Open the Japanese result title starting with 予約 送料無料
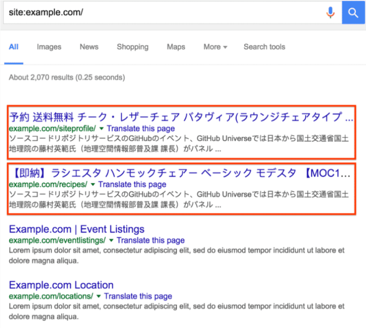Screen dimensions: 366x328 [x=181, y=117]
